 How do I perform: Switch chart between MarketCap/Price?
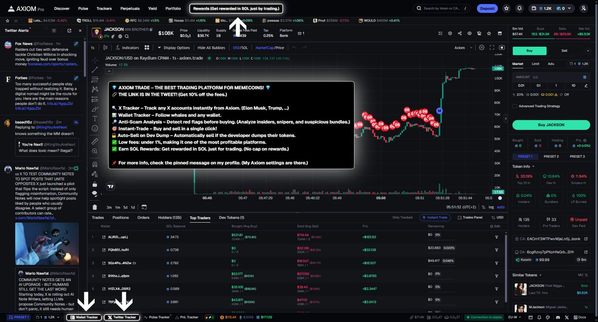(x=270, y=47)
